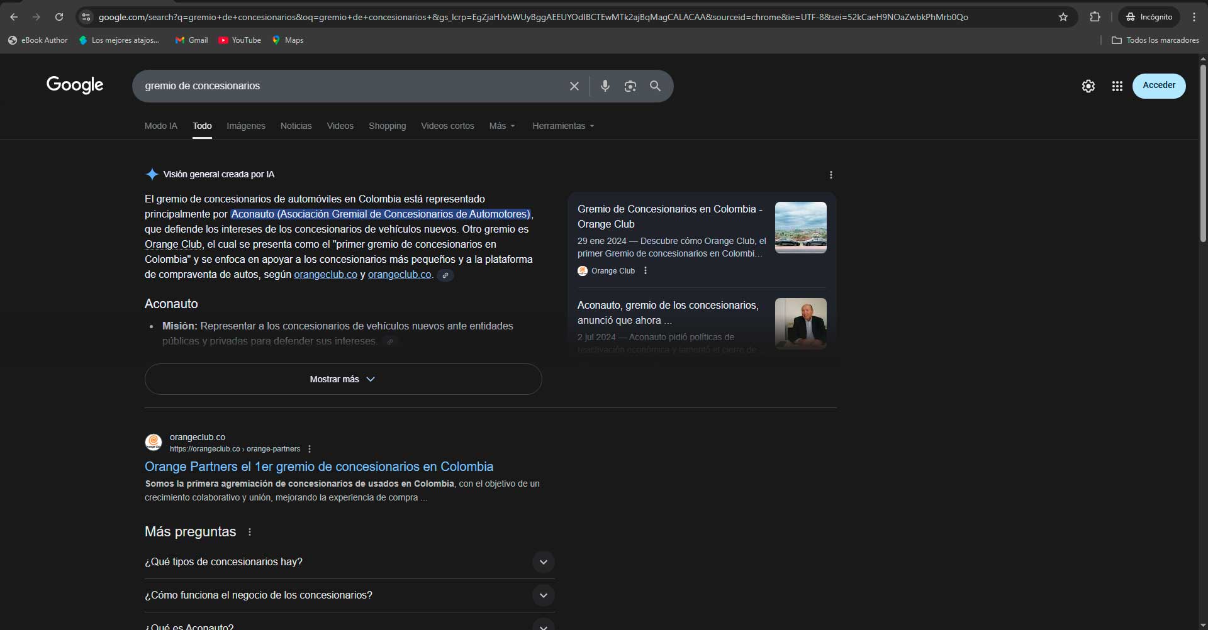Screen dimensions: 1208x630
Task: Open Google settings gear icon
Action: tap(1088, 86)
